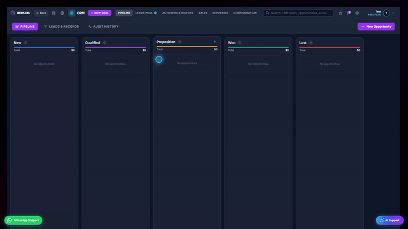The image size is (408, 229).
Task: Select the Pipeline top navigation item
Action: (x=124, y=12)
